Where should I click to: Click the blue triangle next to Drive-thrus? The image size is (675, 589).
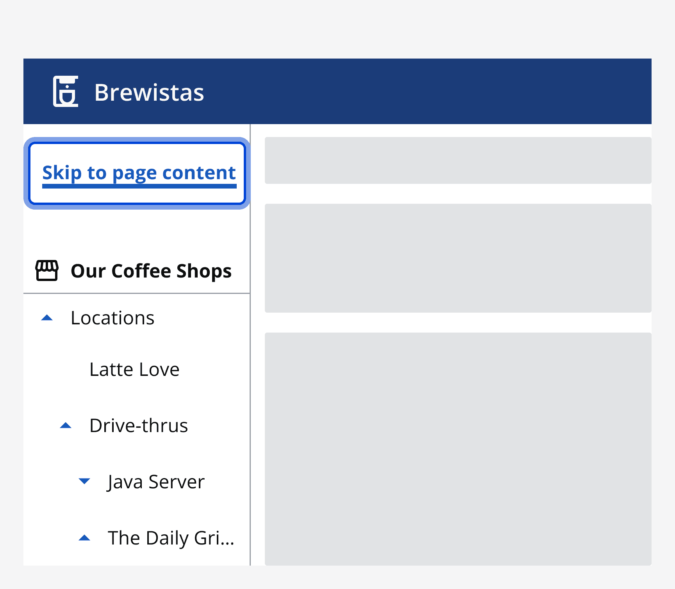coord(66,425)
